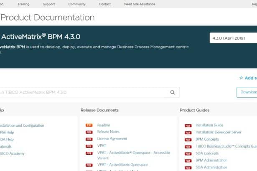Open VPAT - ActiveMatrix Openspace - Accessible Variant link

134,155
